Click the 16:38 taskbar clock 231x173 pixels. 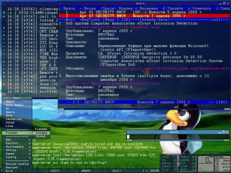tap(154, 171)
